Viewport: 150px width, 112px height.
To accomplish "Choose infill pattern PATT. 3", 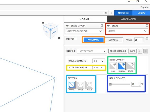I will [x=89, y=85].
